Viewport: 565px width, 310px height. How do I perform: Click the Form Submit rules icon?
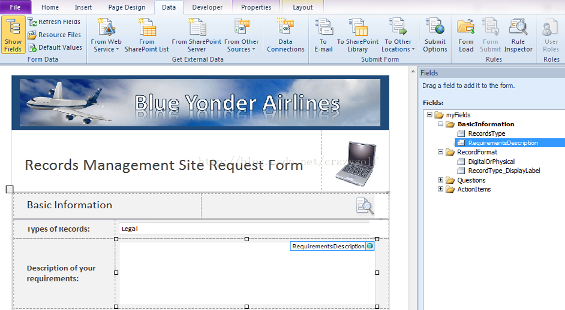pyautogui.click(x=491, y=28)
